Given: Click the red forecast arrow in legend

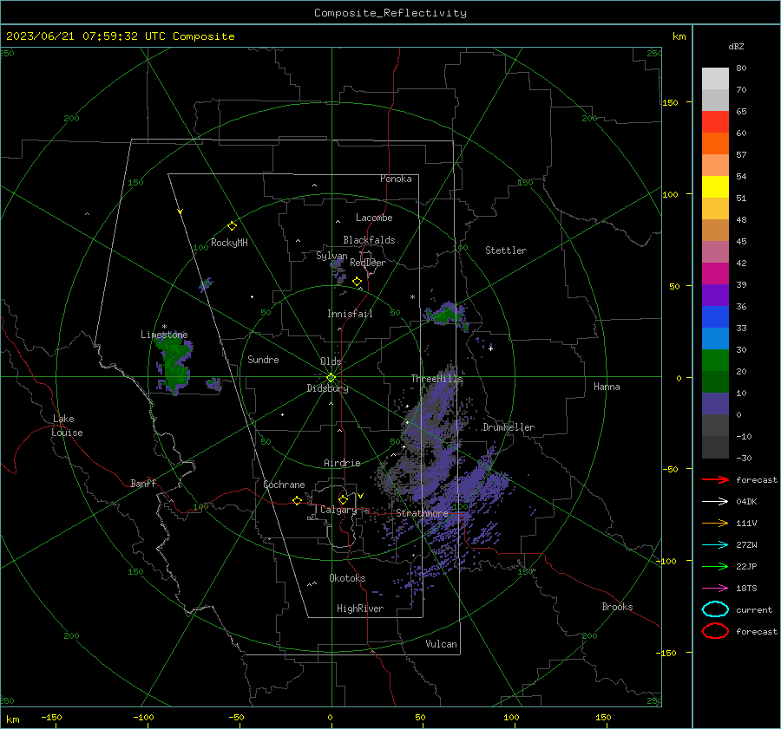Looking at the screenshot, I should tap(715, 479).
